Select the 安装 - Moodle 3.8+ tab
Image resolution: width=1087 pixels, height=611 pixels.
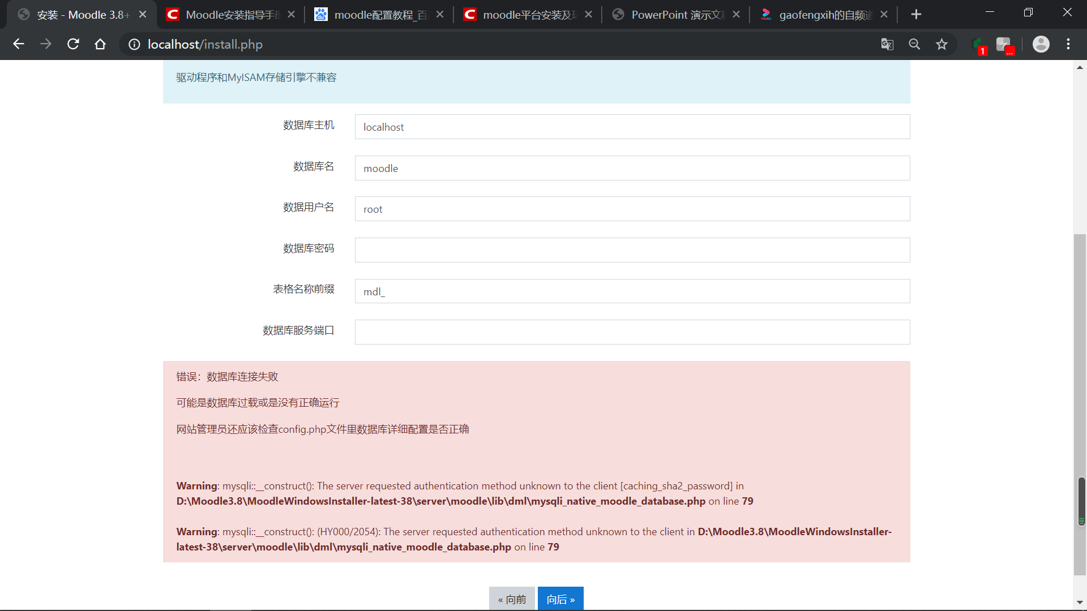click(82, 15)
